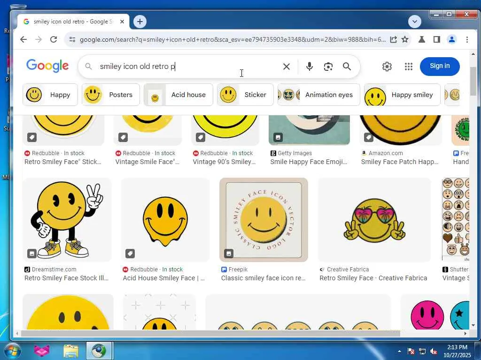The width and height of the screenshot is (481, 360).
Task: Show hidden system tray icons
Action: [x=399, y=352]
